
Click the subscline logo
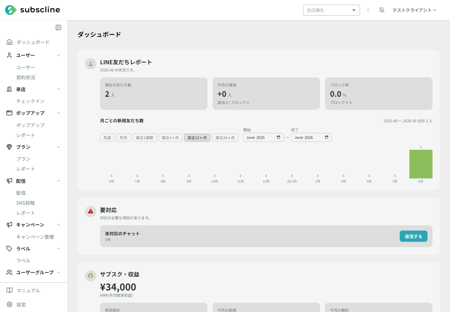coord(32,10)
